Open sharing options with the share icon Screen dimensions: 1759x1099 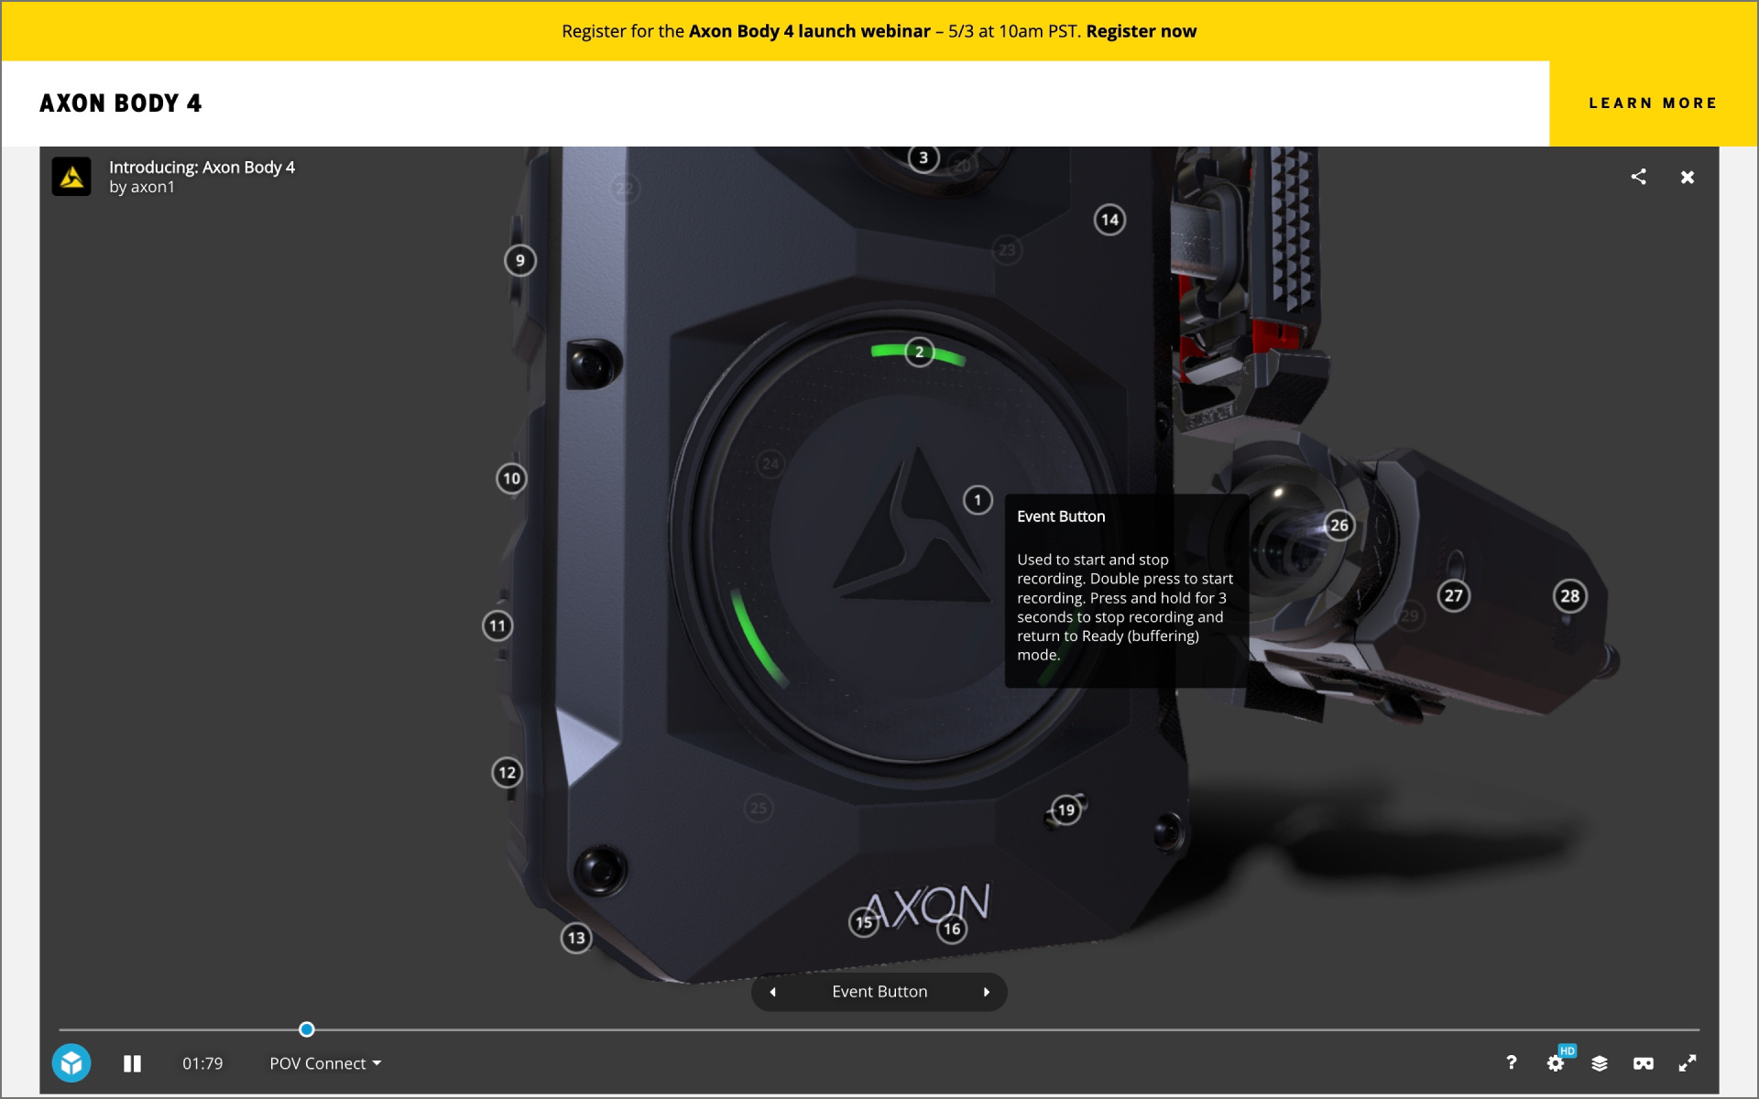click(1639, 177)
